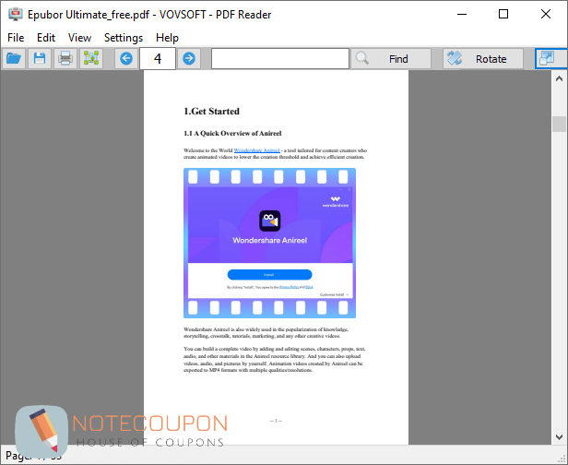Viewport: 568px width, 465px height.
Task: Click the blue Install button in the image
Action: [269, 275]
